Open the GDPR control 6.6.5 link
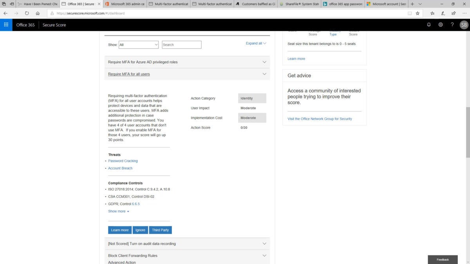The image size is (470, 264). coord(136,204)
